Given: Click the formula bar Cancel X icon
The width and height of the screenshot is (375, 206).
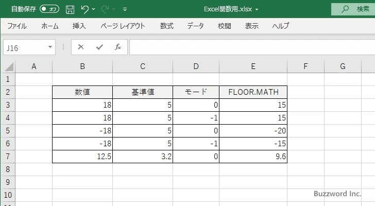Looking at the screenshot, I should (80, 47).
